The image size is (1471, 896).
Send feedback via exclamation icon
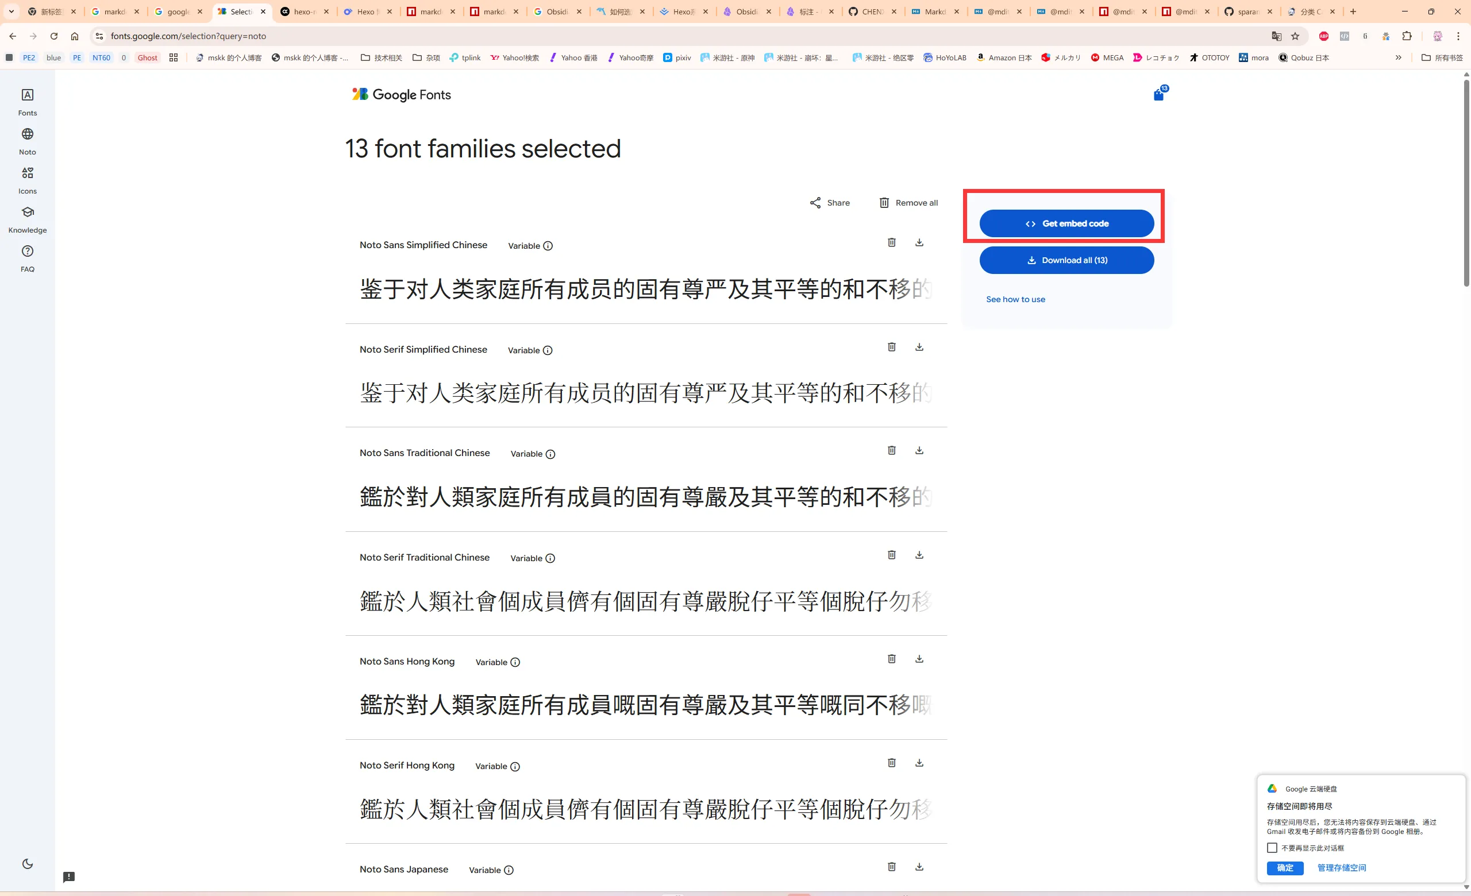[x=70, y=876]
